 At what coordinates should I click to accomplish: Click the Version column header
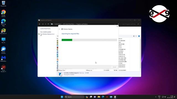[120, 38]
